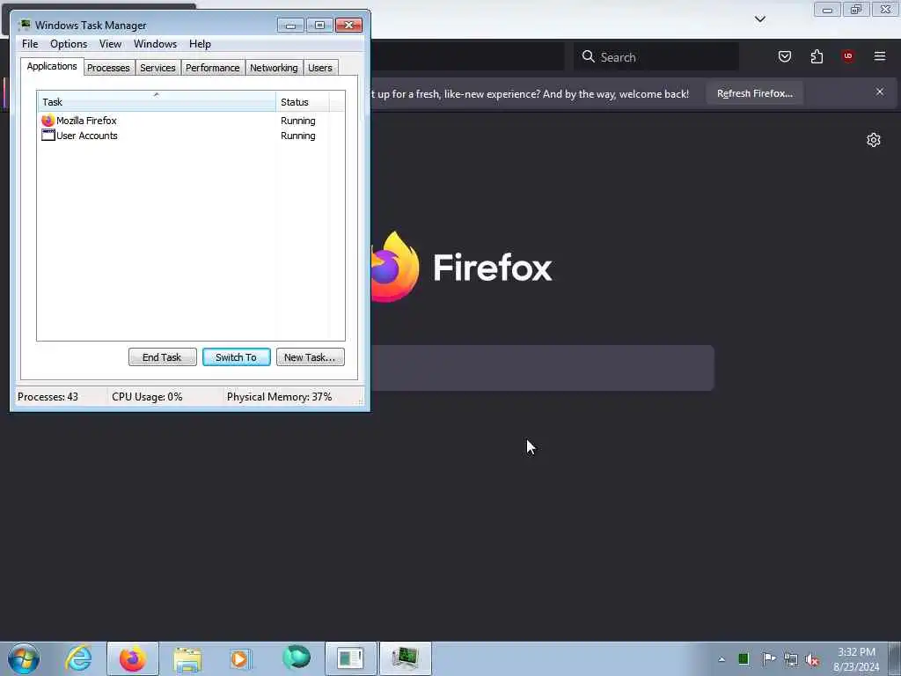Screen dimensions: 901x676
Task: Open the View menu in Task Manager
Action: click(x=110, y=44)
